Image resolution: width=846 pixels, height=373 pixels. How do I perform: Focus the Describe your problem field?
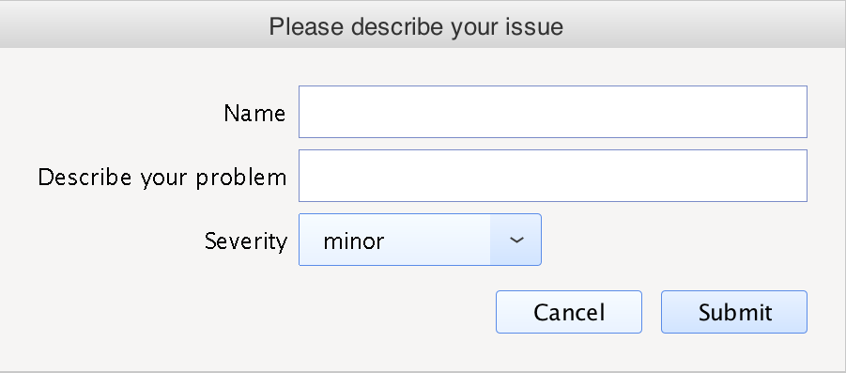[x=553, y=176]
